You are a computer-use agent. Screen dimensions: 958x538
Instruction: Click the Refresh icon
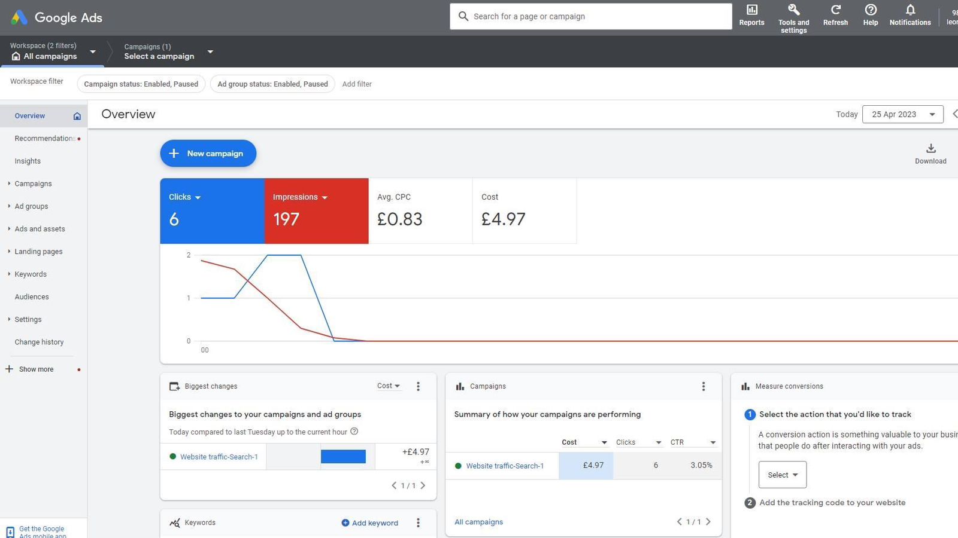(x=835, y=10)
